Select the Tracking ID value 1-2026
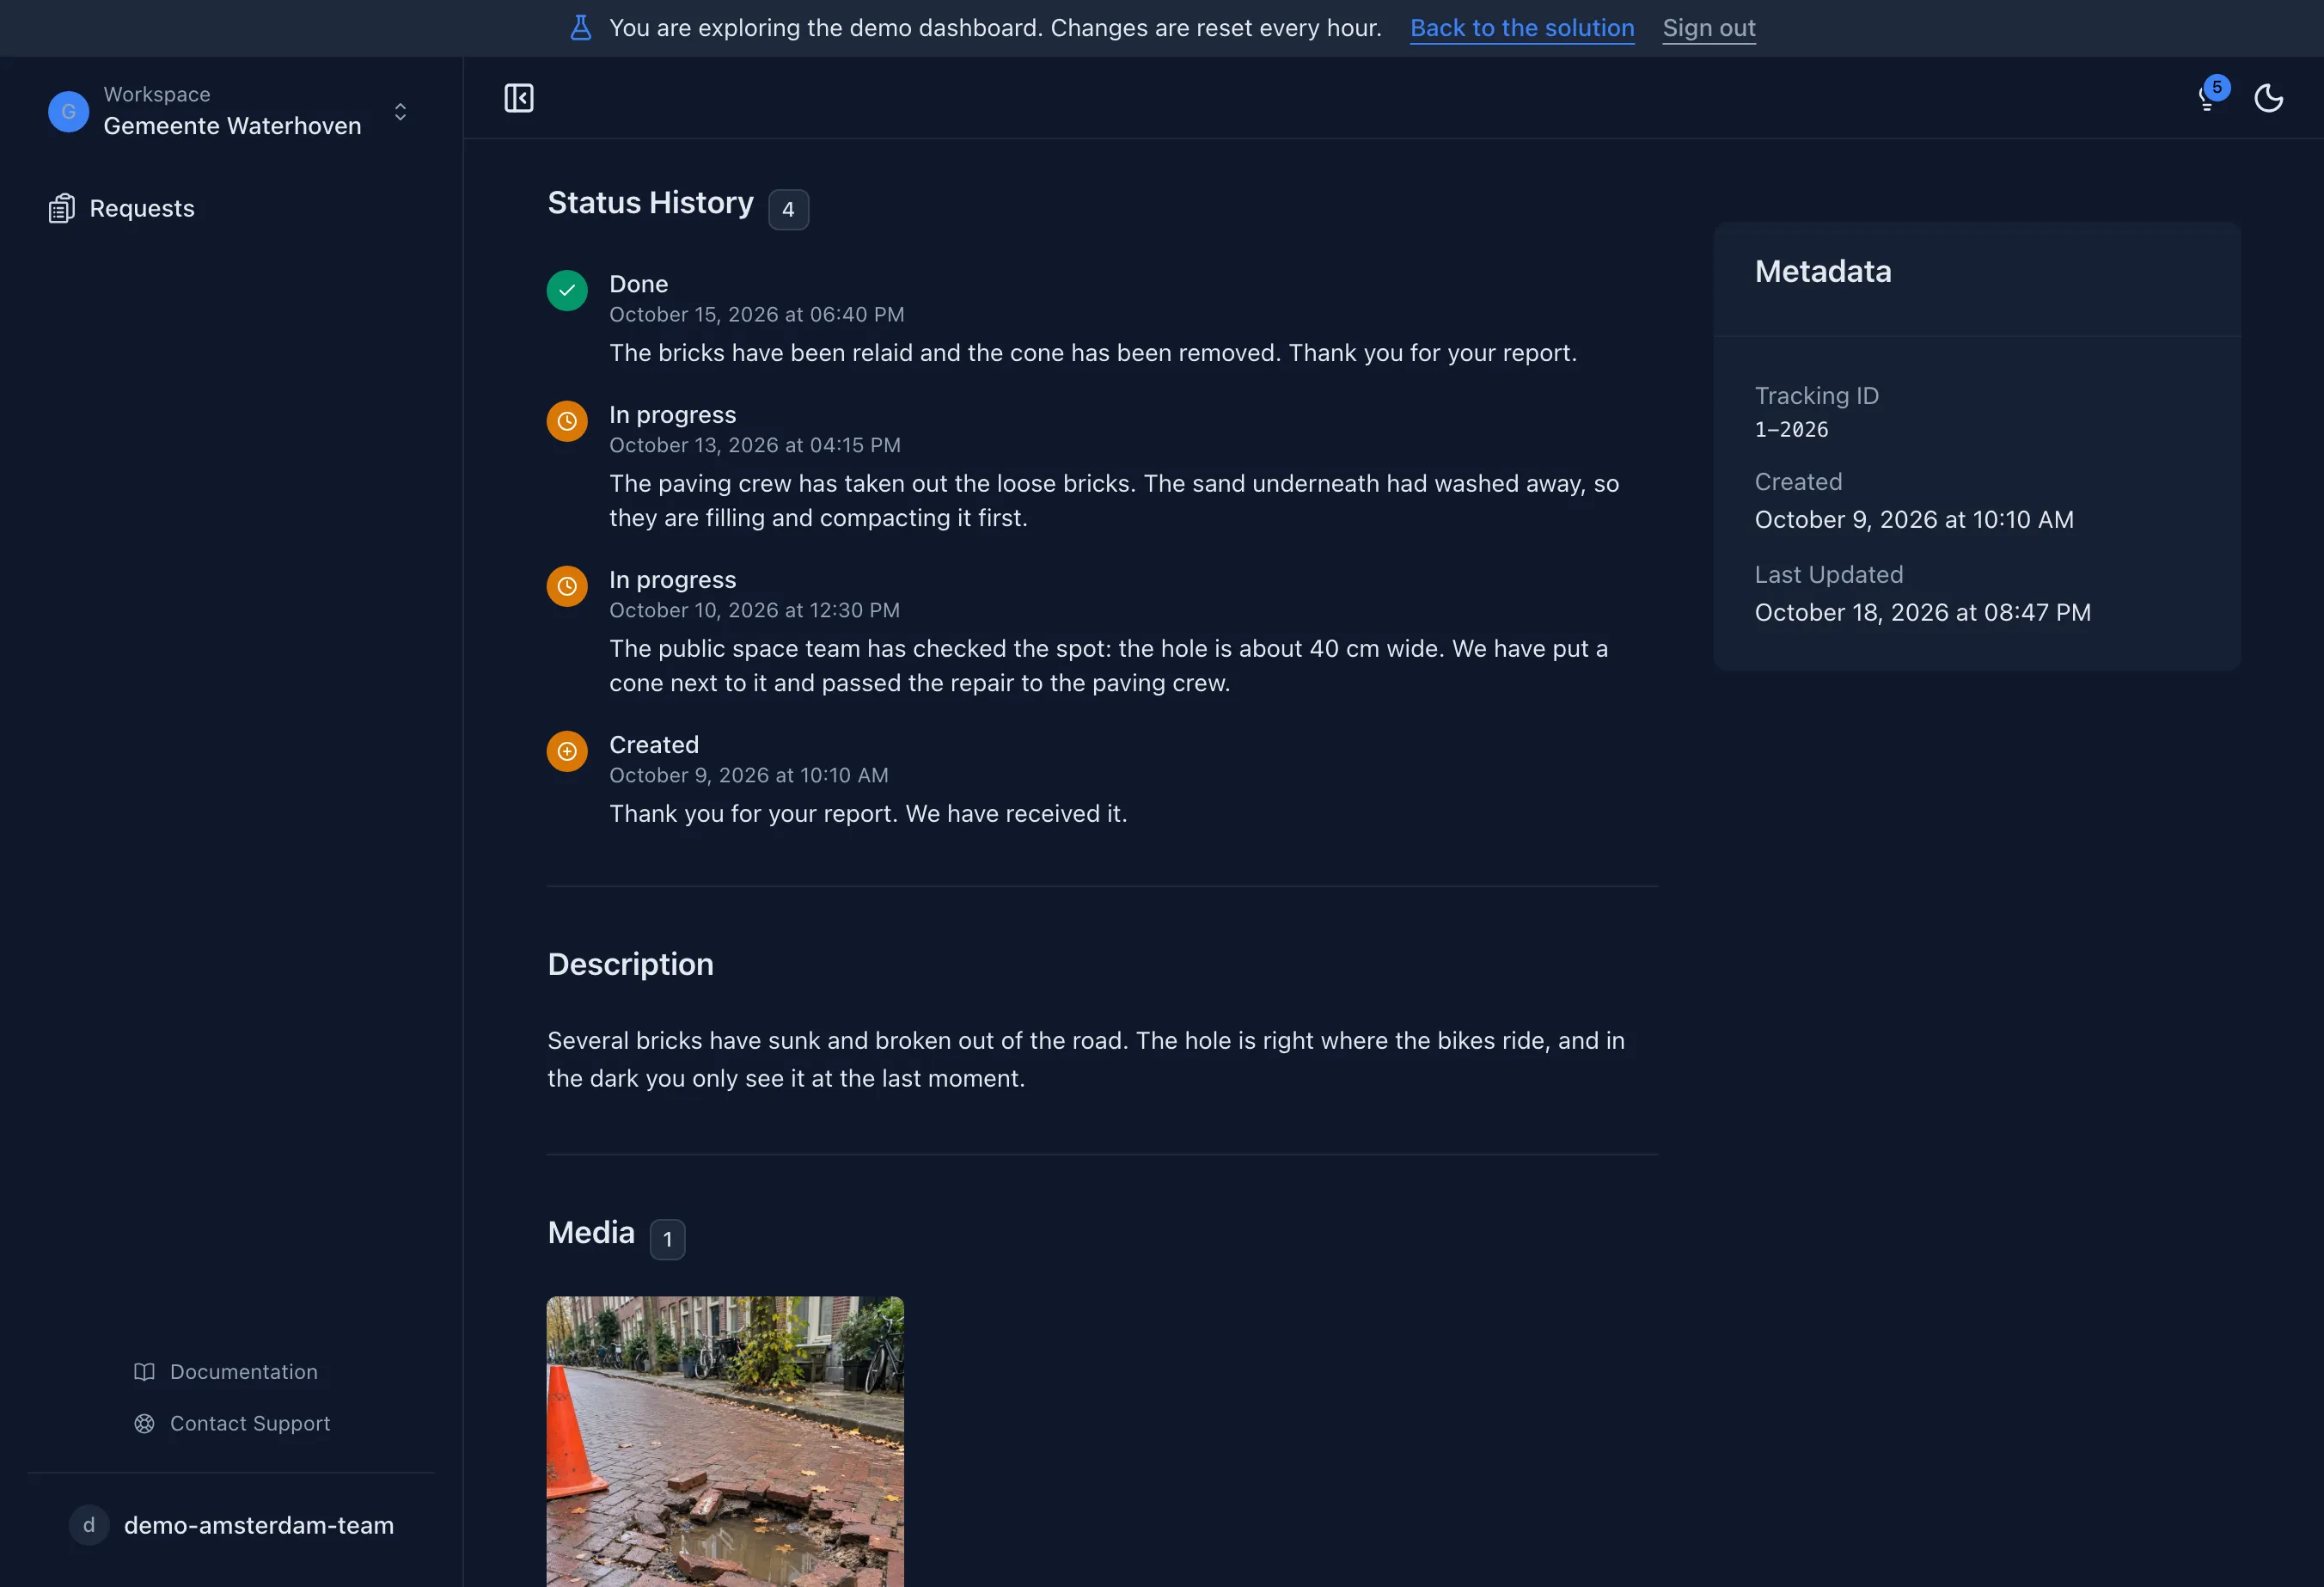The image size is (2324, 1587). point(1791,430)
